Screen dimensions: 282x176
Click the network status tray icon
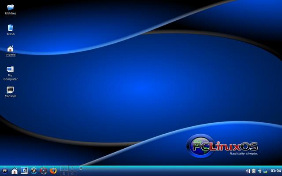point(248,171)
